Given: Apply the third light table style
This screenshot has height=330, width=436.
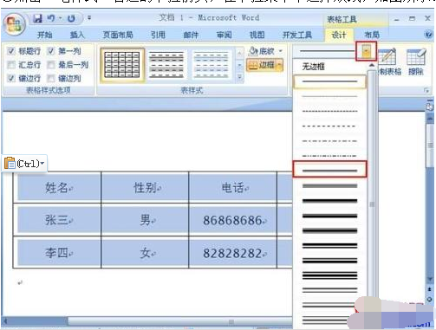Looking at the screenshot, I should click(211, 65).
